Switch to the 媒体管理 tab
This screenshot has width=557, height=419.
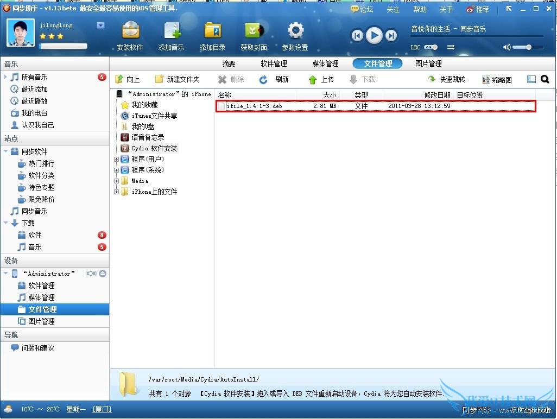coord(325,64)
